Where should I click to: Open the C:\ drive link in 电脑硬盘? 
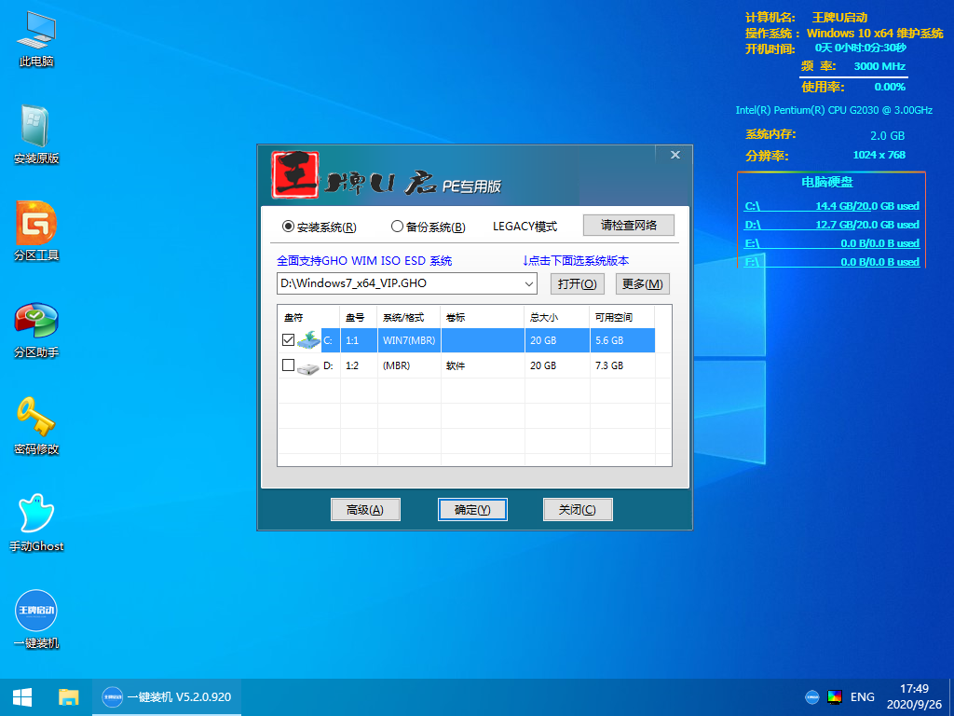[832, 206]
